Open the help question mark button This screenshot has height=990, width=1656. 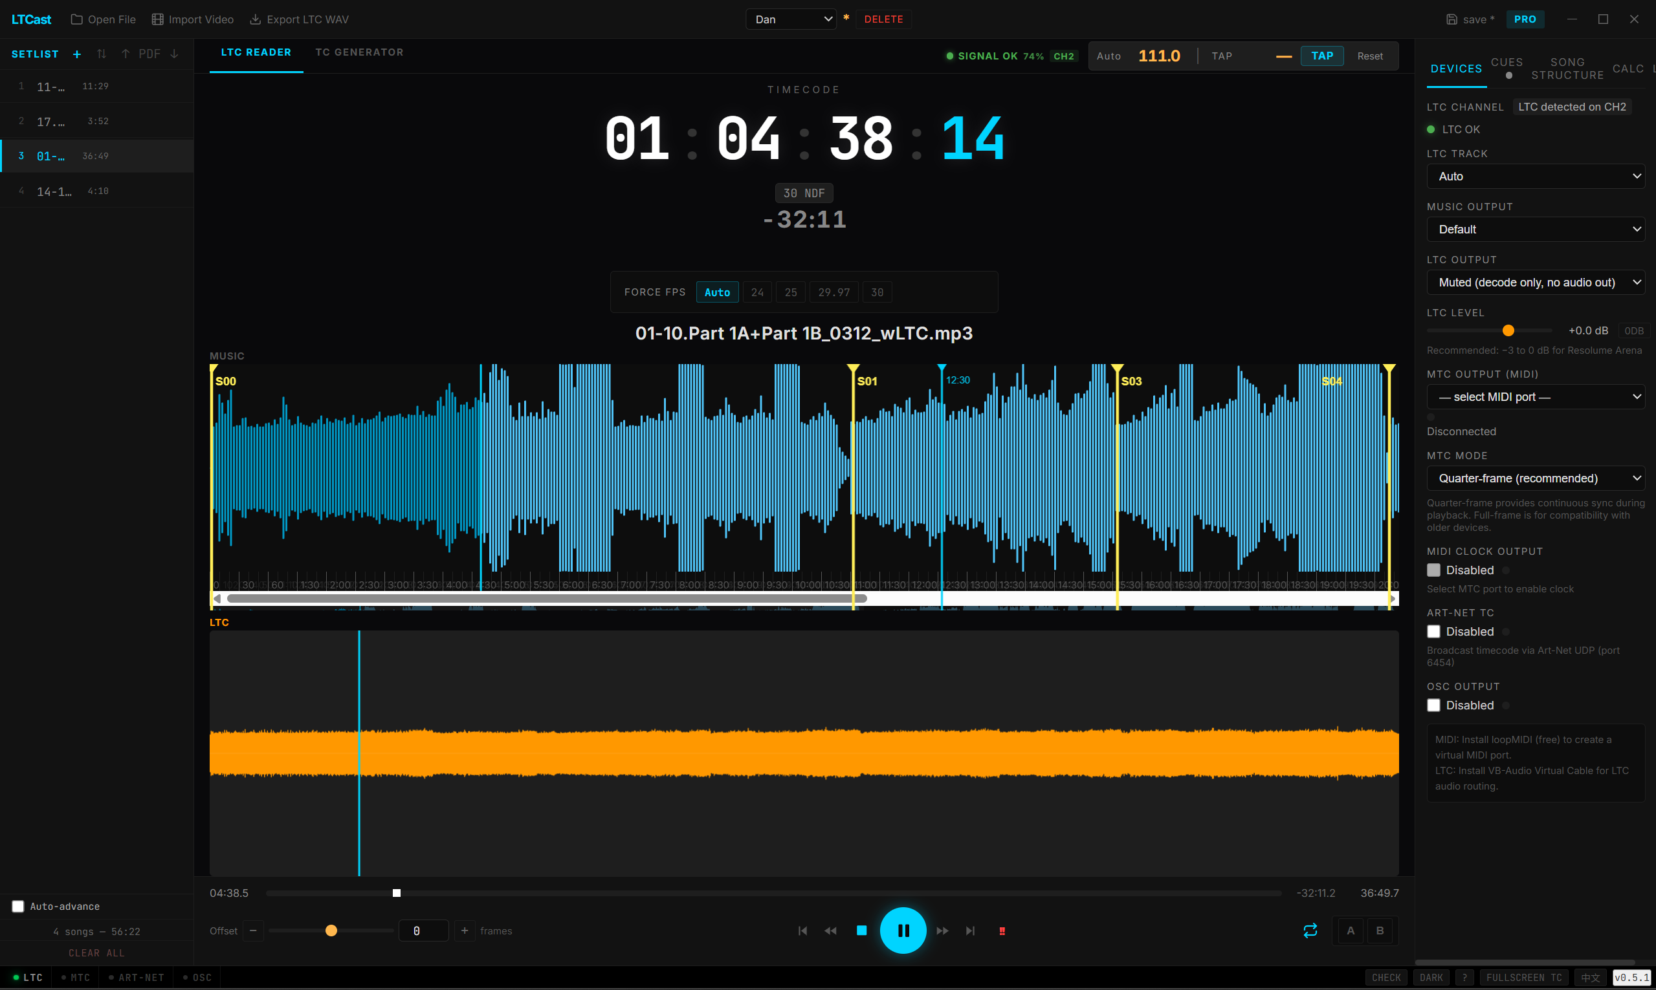coord(1464,977)
